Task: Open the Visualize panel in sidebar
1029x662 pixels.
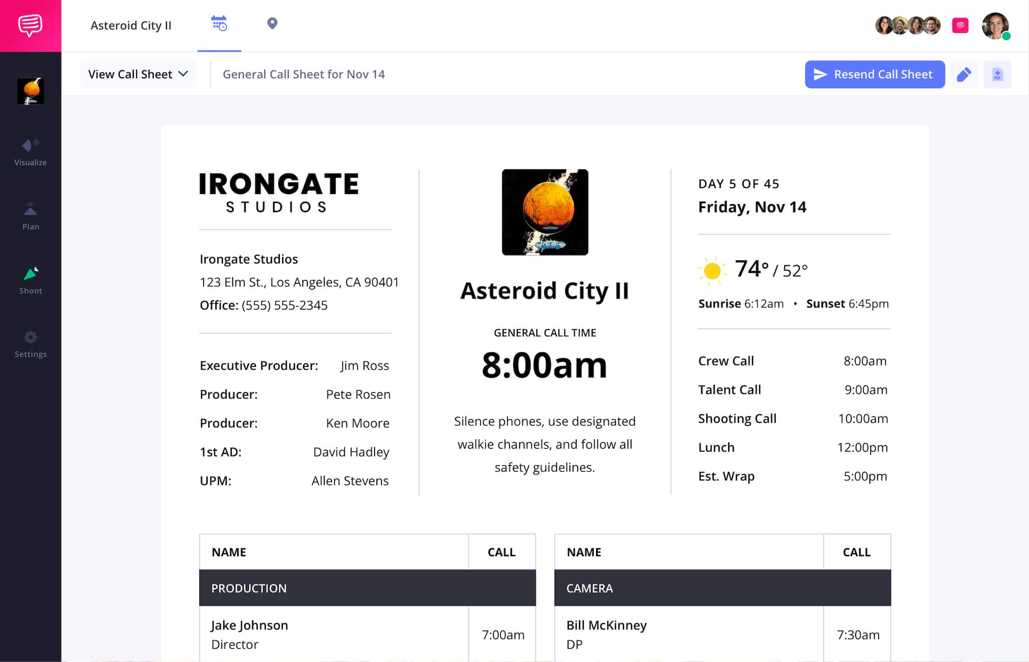Action: (30, 151)
